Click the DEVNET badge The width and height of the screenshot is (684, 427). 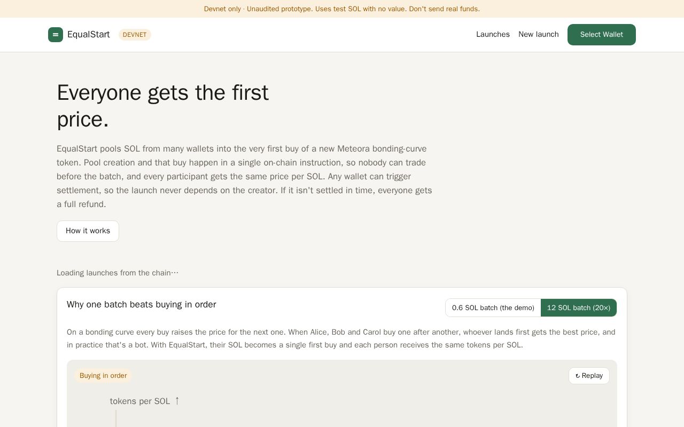(135, 35)
